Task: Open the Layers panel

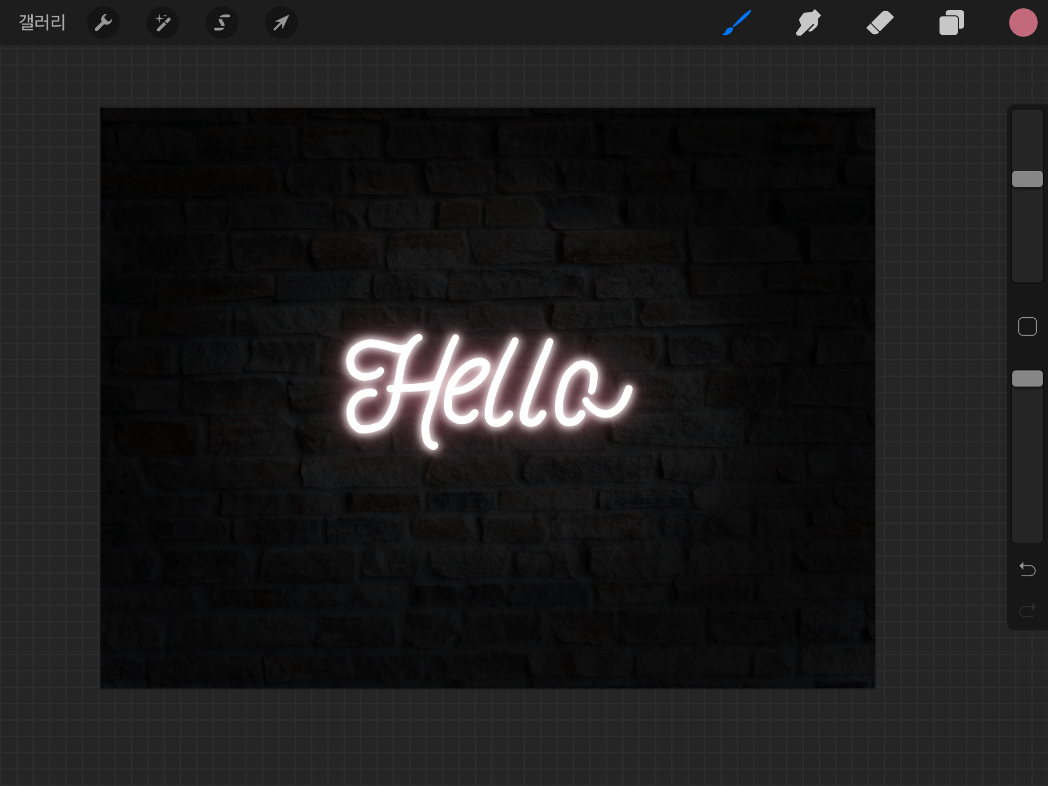Action: tap(951, 23)
